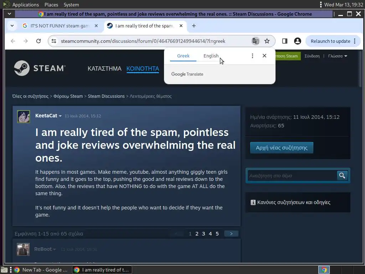Screen dimensions: 365x274
Task: Click the info icon beside Κανόνες συζητήσεων
Action: pyautogui.click(x=253, y=202)
